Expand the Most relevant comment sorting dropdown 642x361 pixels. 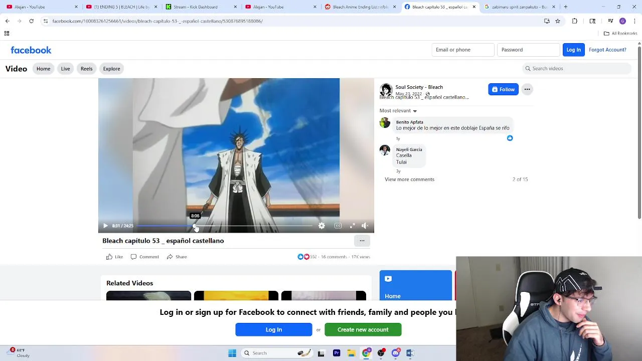point(398,111)
